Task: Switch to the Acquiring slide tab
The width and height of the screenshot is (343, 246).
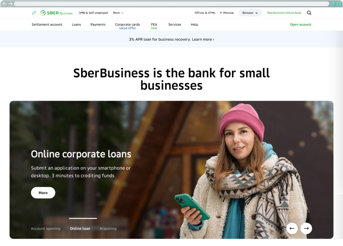Action: point(108,228)
